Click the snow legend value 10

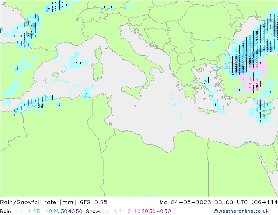tap(137, 211)
